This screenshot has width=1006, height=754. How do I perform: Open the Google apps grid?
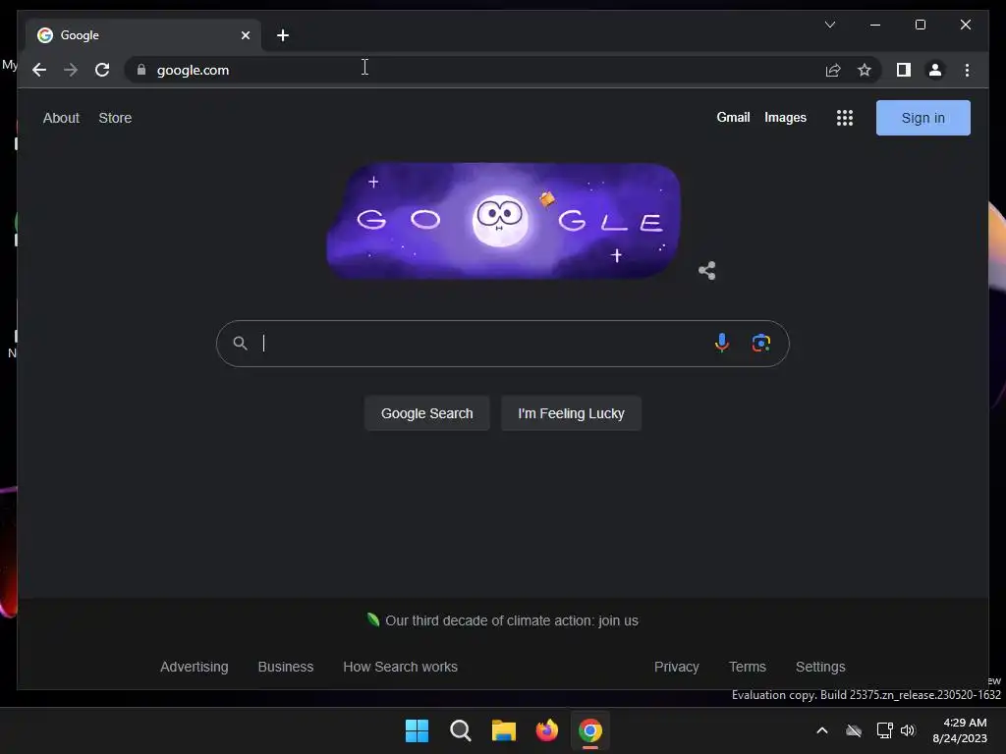(x=844, y=118)
